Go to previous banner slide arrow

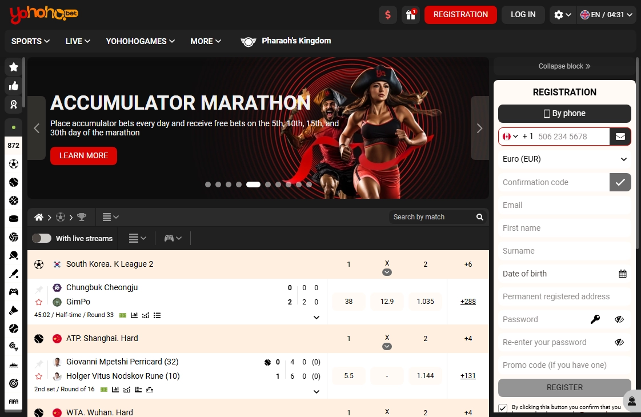(37, 128)
